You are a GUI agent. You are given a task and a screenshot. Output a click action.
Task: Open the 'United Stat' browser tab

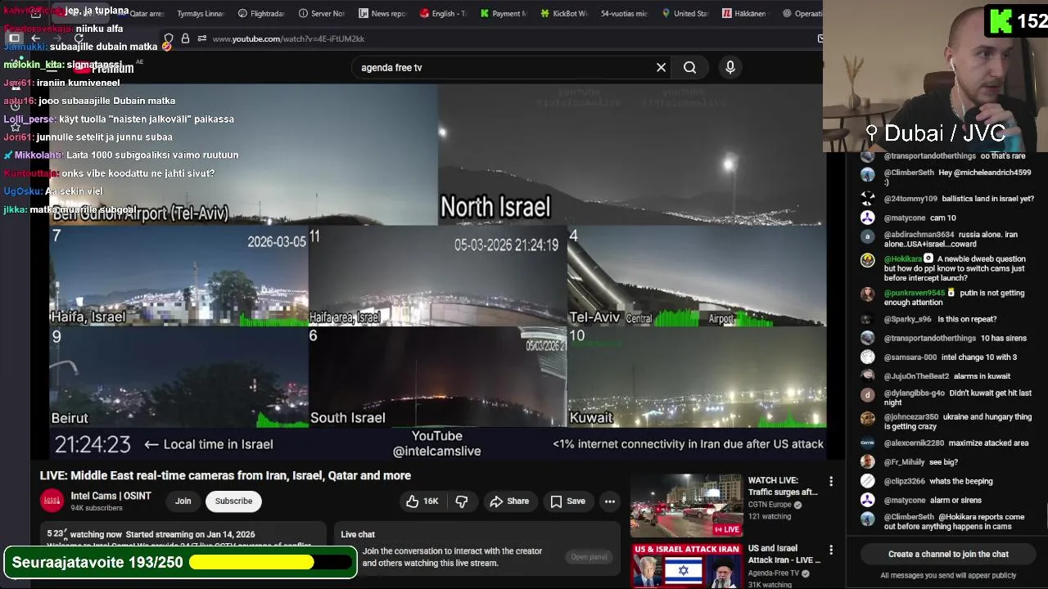click(x=684, y=13)
